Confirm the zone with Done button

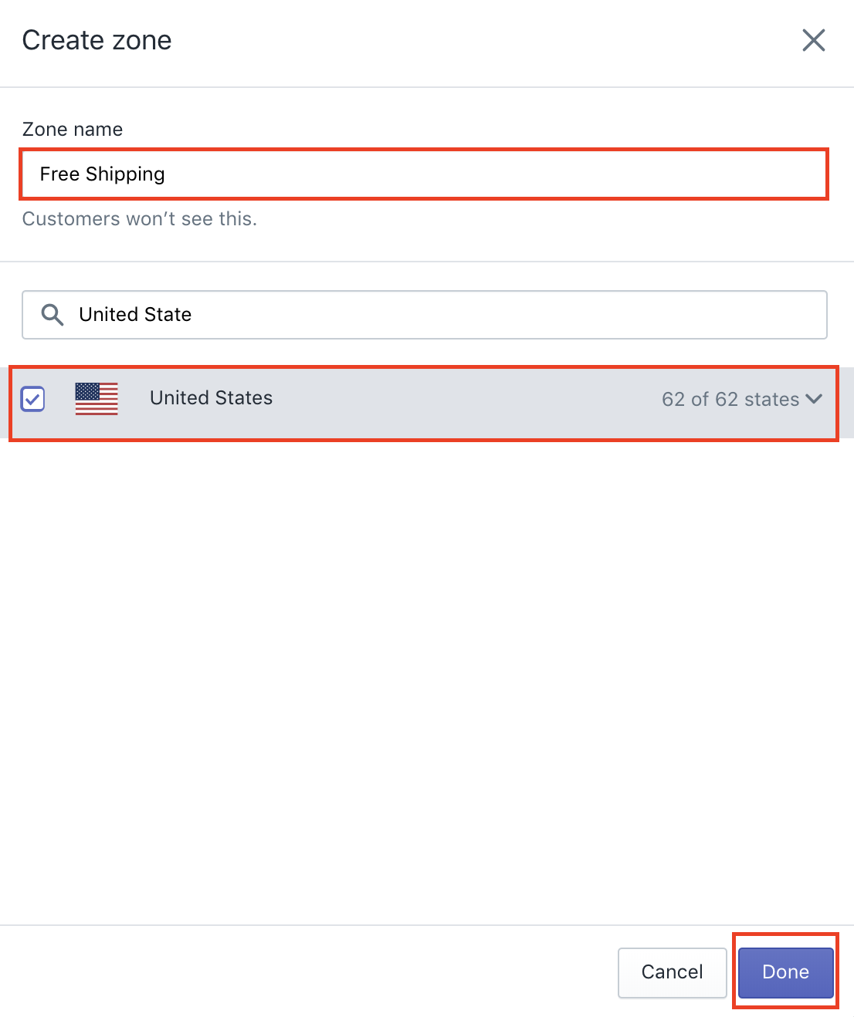(785, 972)
